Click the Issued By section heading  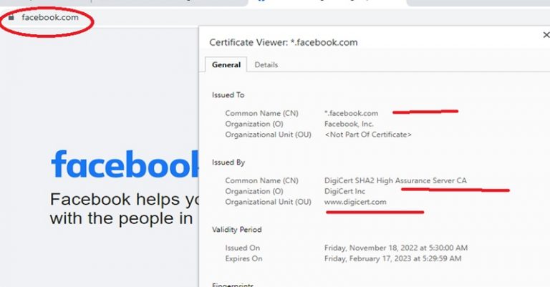coord(228,162)
